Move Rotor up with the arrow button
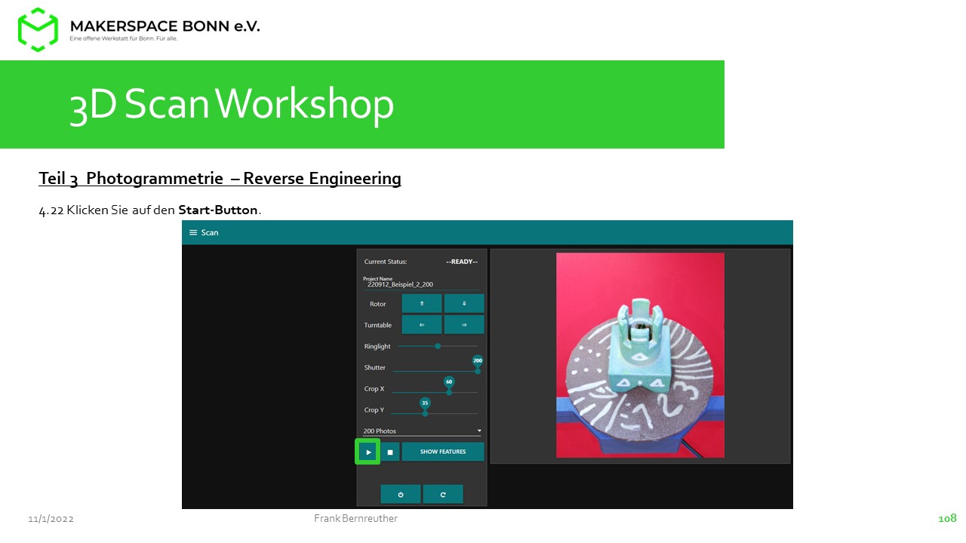Screen dimensions: 966x543 422,303
